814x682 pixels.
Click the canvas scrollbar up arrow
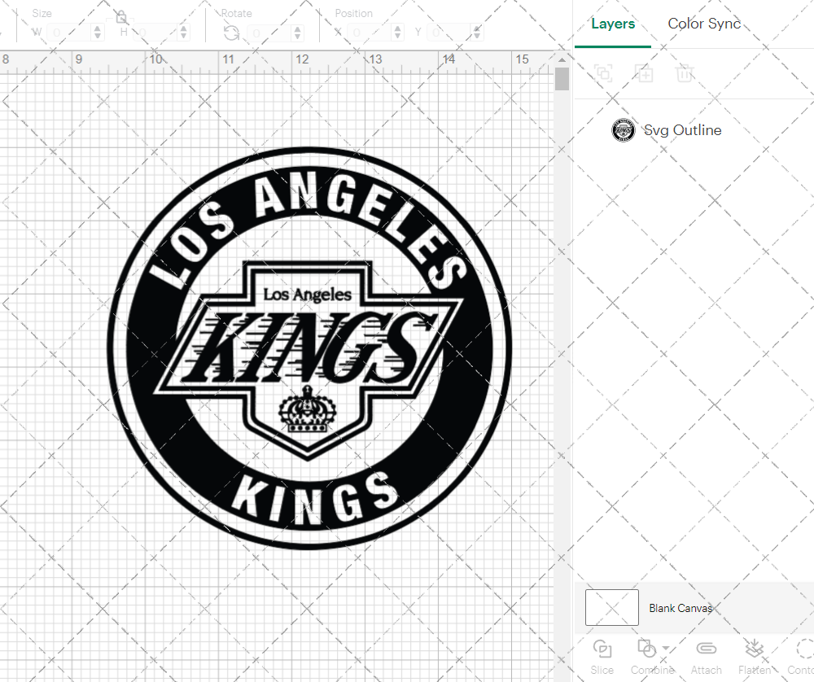562,60
